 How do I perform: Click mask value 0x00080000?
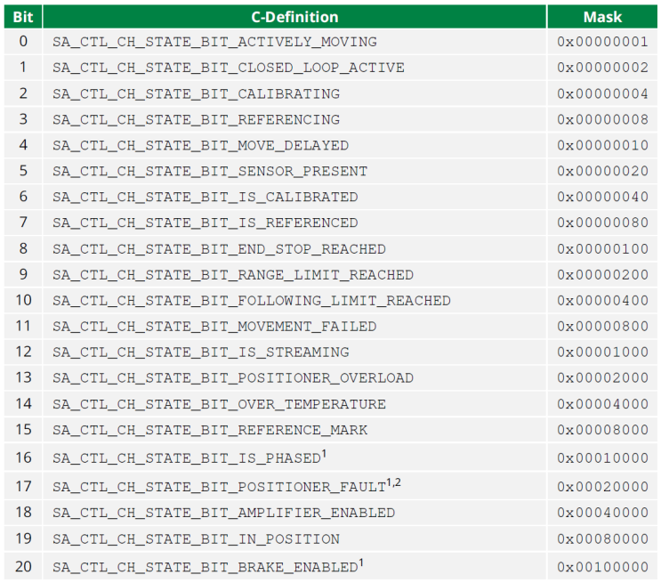coord(602,538)
